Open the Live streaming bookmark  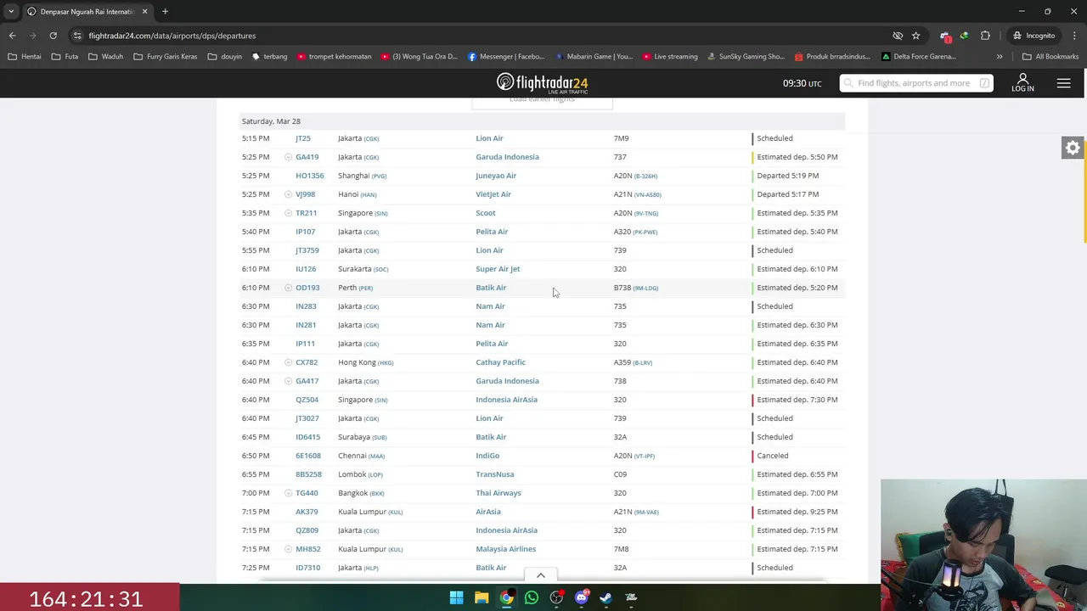[x=670, y=57]
